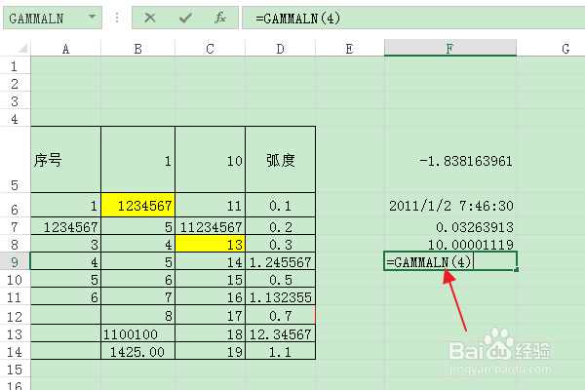Select row 5 header
This screenshot has height=390, width=585.
tap(15, 160)
